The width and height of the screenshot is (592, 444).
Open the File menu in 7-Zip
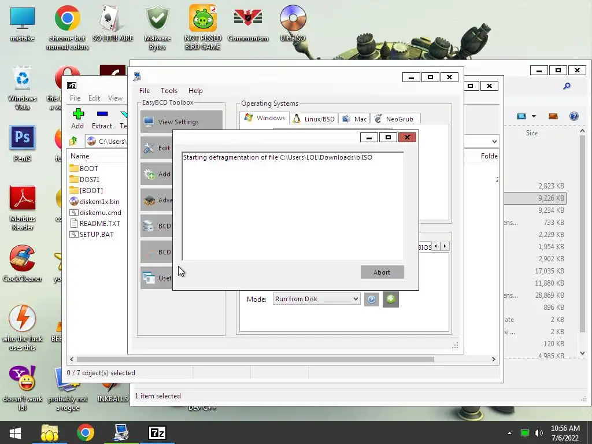click(x=75, y=98)
